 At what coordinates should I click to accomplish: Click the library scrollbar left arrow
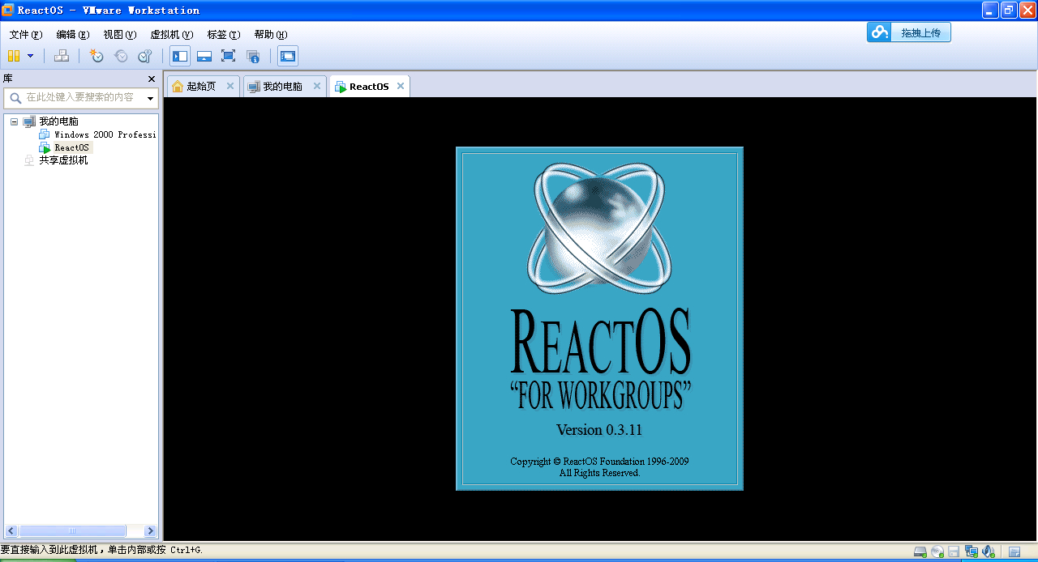click(11, 531)
